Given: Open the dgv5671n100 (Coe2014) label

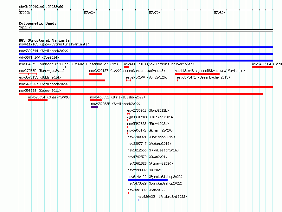Looking at the screenshot, I should [x=39, y=57].
